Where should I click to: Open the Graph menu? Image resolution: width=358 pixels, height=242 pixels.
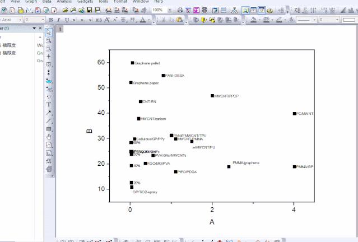[31, 1]
